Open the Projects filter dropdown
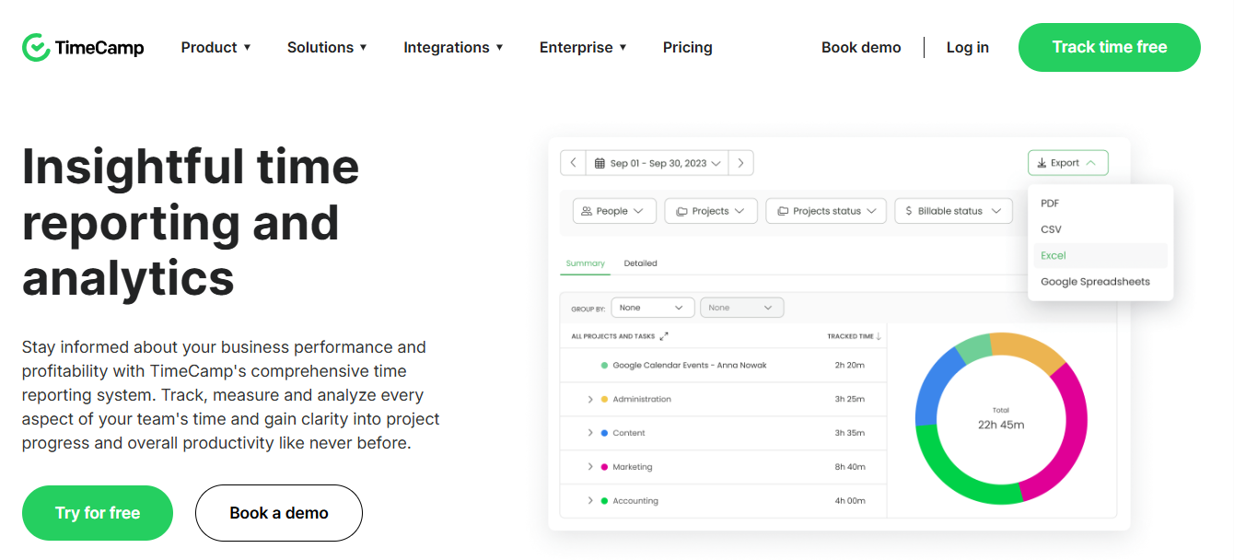 (711, 211)
